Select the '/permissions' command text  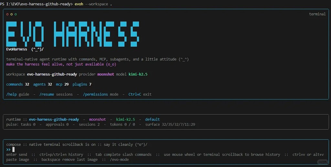(95, 94)
